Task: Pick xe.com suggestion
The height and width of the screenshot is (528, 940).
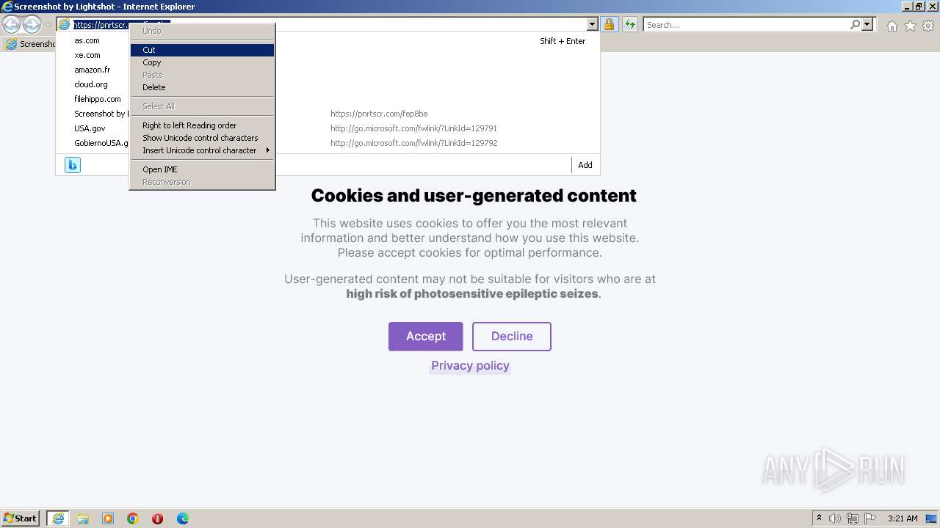Action: tap(87, 55)
